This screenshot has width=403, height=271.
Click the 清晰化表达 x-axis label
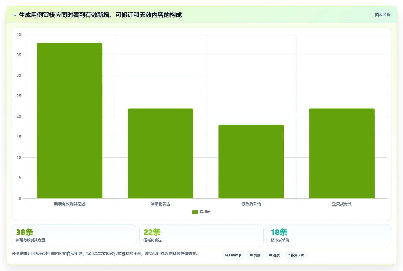160,204
